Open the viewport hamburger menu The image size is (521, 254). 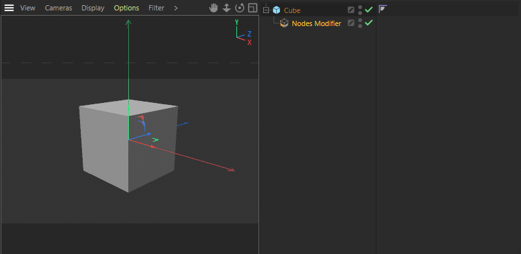[9, 8]
